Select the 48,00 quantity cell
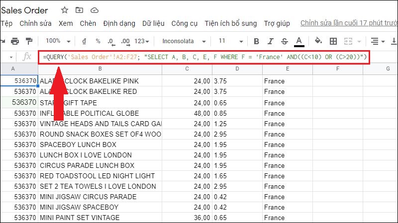This screenshot has height=223, width=398. [187, 113]
